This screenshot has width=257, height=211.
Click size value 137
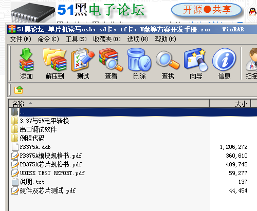click(x=243, y=182)
